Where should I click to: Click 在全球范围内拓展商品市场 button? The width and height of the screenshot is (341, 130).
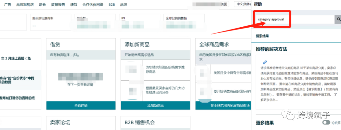223,106
